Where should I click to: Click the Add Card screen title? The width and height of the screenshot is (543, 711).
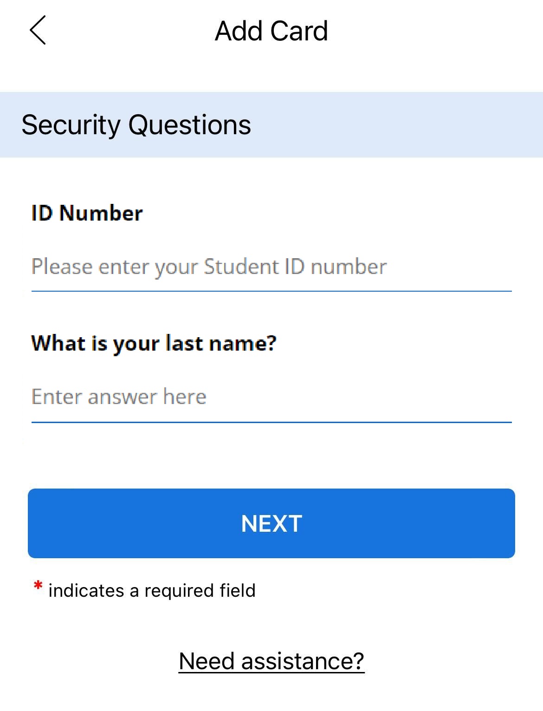point(271,31)
